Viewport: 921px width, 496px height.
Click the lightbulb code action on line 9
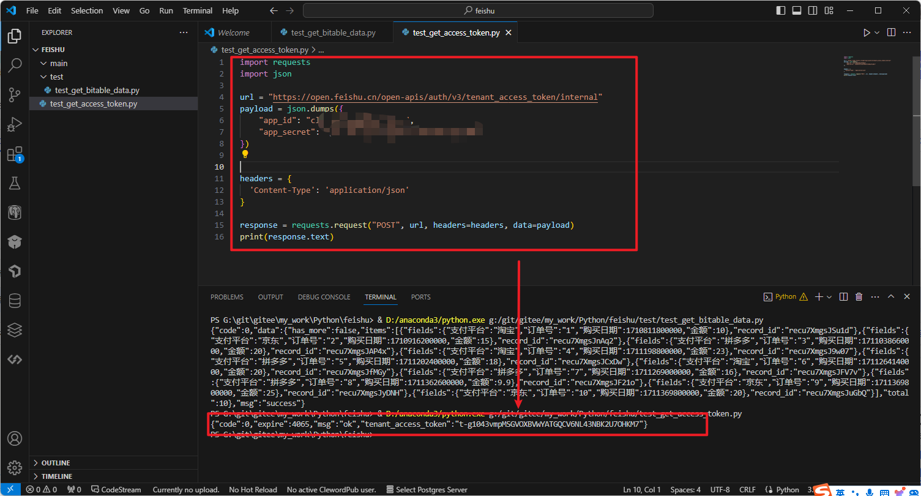pos(245,155)
